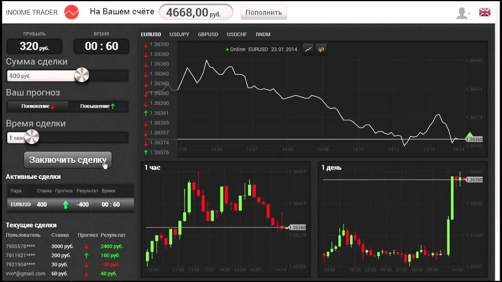This screenshot has height=282, width=502.
Task: Click the red down arrow for user 7905576****
Action: pyautogui.click(x=86, y=247)
